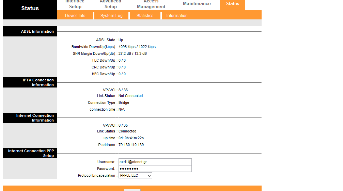Click the IPTV Connection Information header
The image size is (343, 191).
click(x=30, y=82)
